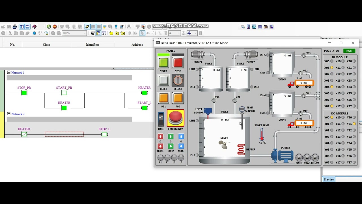Hit the red EMERGENCY button
Viewport: 362px width, 204px height.
point(175,118)
